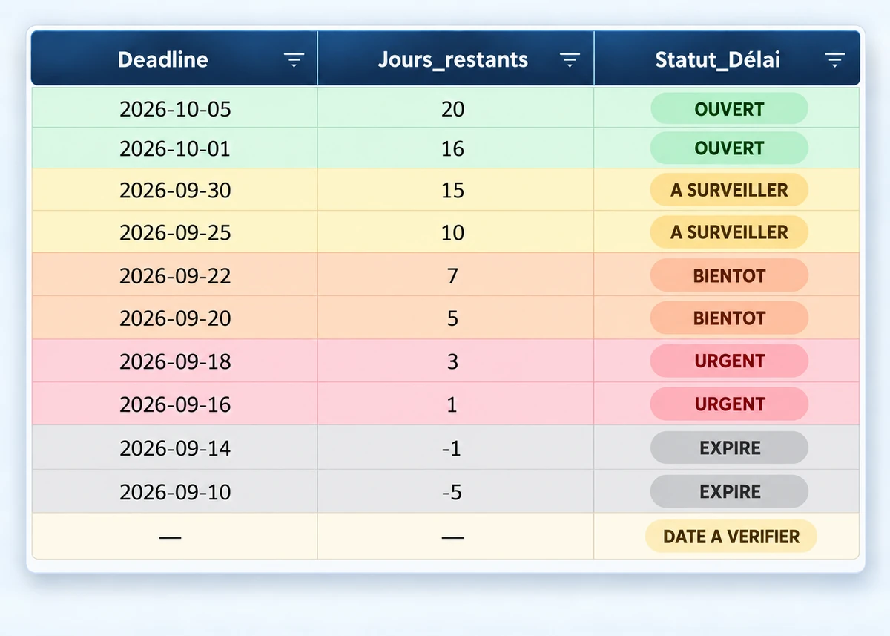Open the Jours_restants column filter icon
Screen dimensions: 890x636
pyautogui.click(x=570, y=60)
